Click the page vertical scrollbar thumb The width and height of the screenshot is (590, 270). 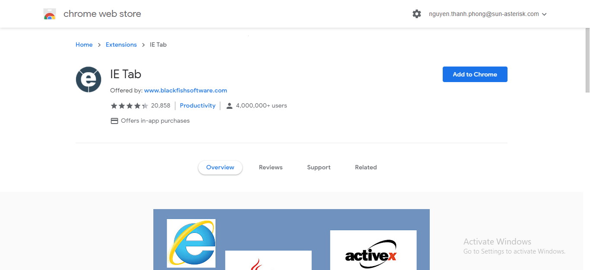click(x=587, y=60)
